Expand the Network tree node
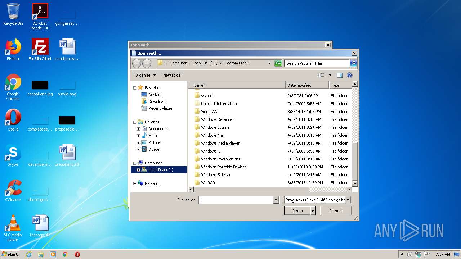The width and height of the screenshot is (461, 259). pos(135,183)
